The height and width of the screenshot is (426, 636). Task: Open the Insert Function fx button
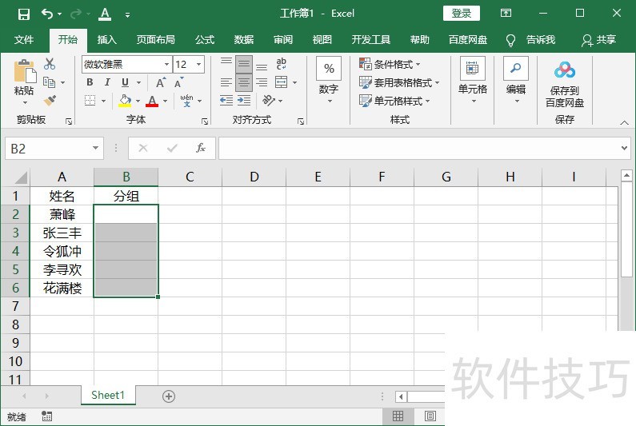[x=200, y=148]
